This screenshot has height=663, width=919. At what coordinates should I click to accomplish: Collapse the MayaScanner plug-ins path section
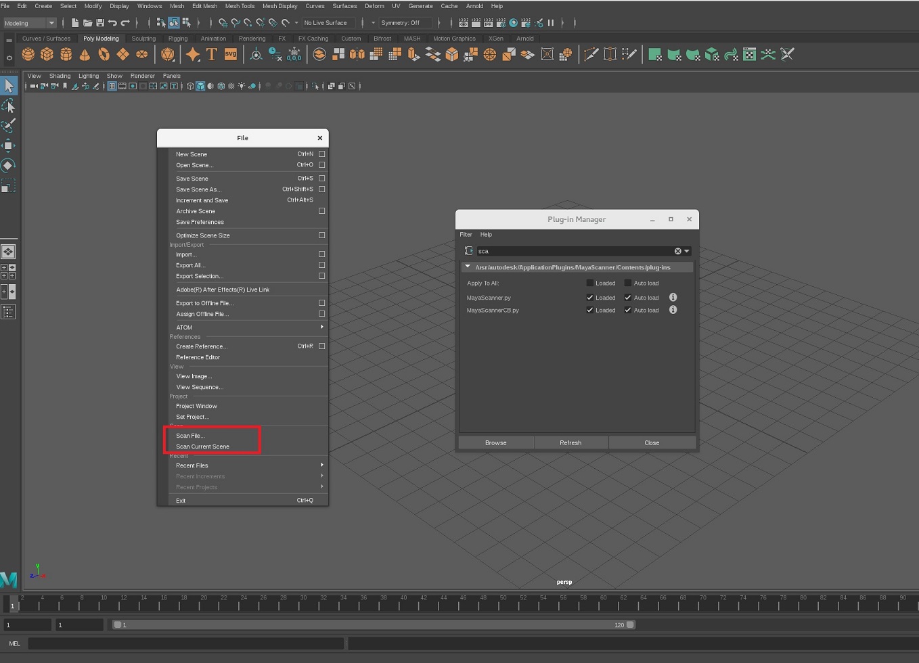pyautogui.click(x=467, y=267)
